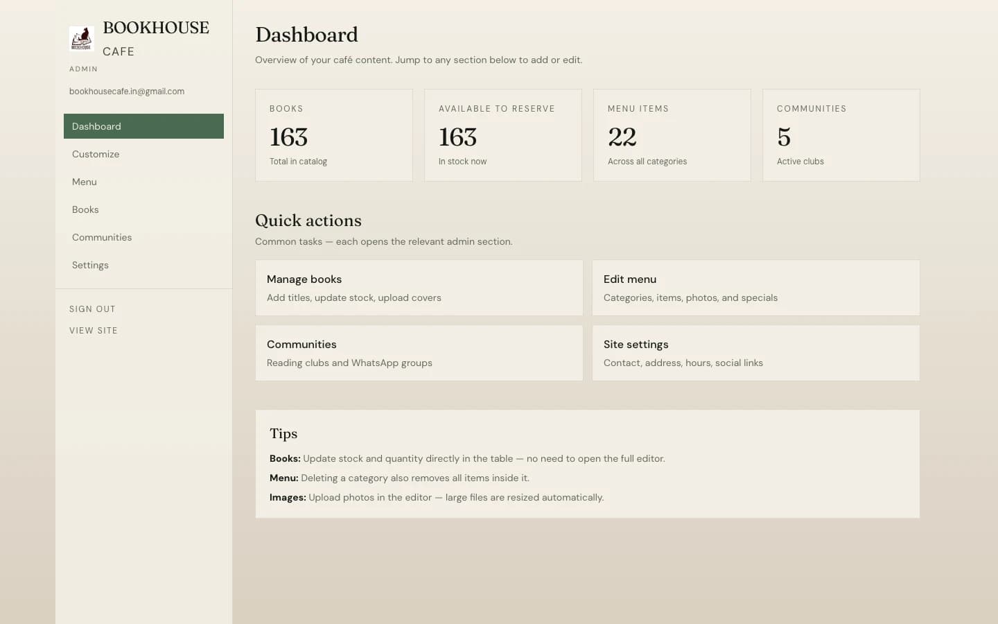Viewport: 998px width, 624px height.
Task: Click the 'In stock now' text
Action: [462, 162]
